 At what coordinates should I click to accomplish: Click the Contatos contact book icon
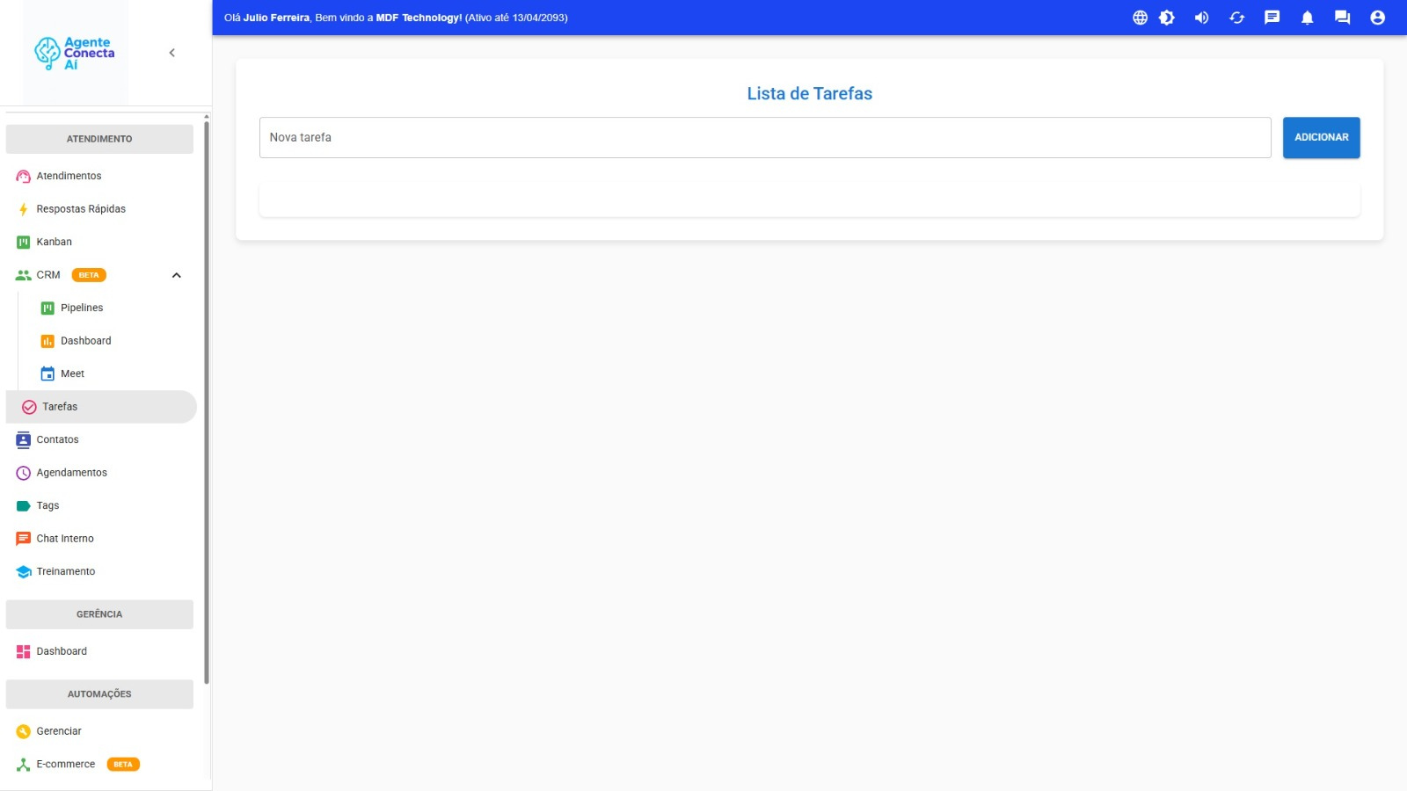click(24, 440)
